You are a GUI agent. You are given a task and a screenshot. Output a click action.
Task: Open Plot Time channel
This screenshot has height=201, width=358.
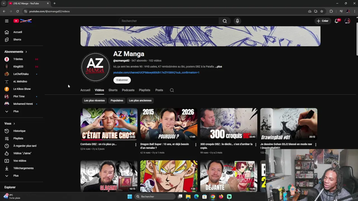tap(19, 96)
